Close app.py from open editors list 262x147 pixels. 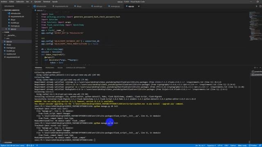click(6, 29)
